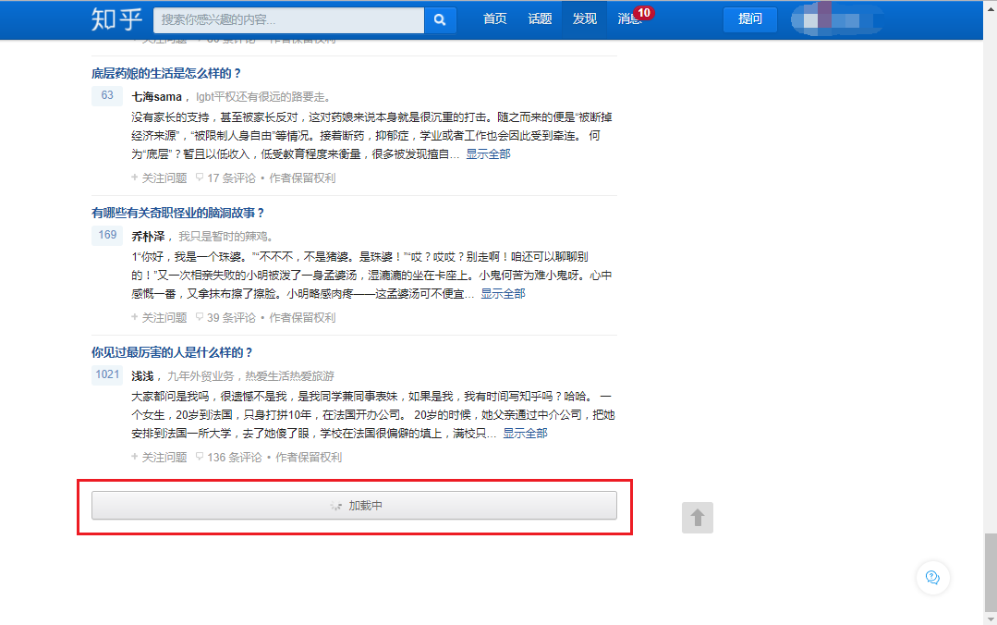Expand 显示全部 for 乔朴泽's answer
This screenshot has width=997, height=625.
tap(503, 293)
